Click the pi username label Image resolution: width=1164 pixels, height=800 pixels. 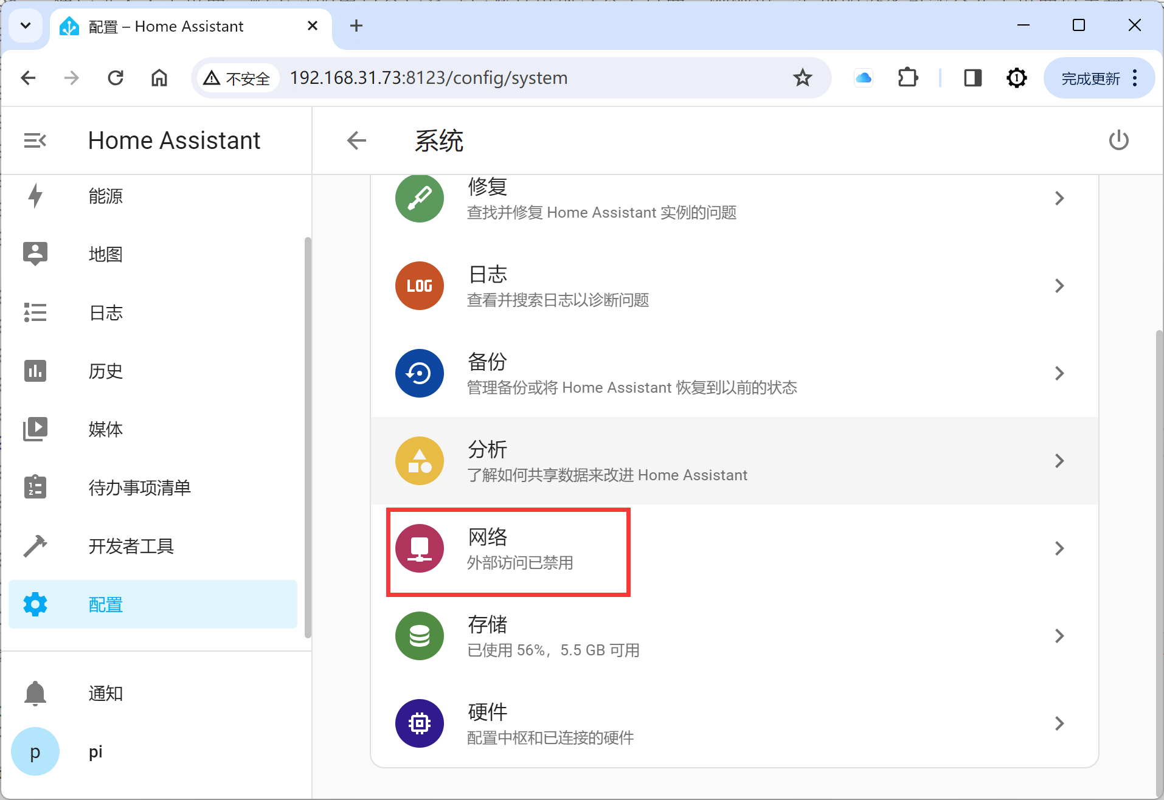pyautogui.click(x=95, y=752)
